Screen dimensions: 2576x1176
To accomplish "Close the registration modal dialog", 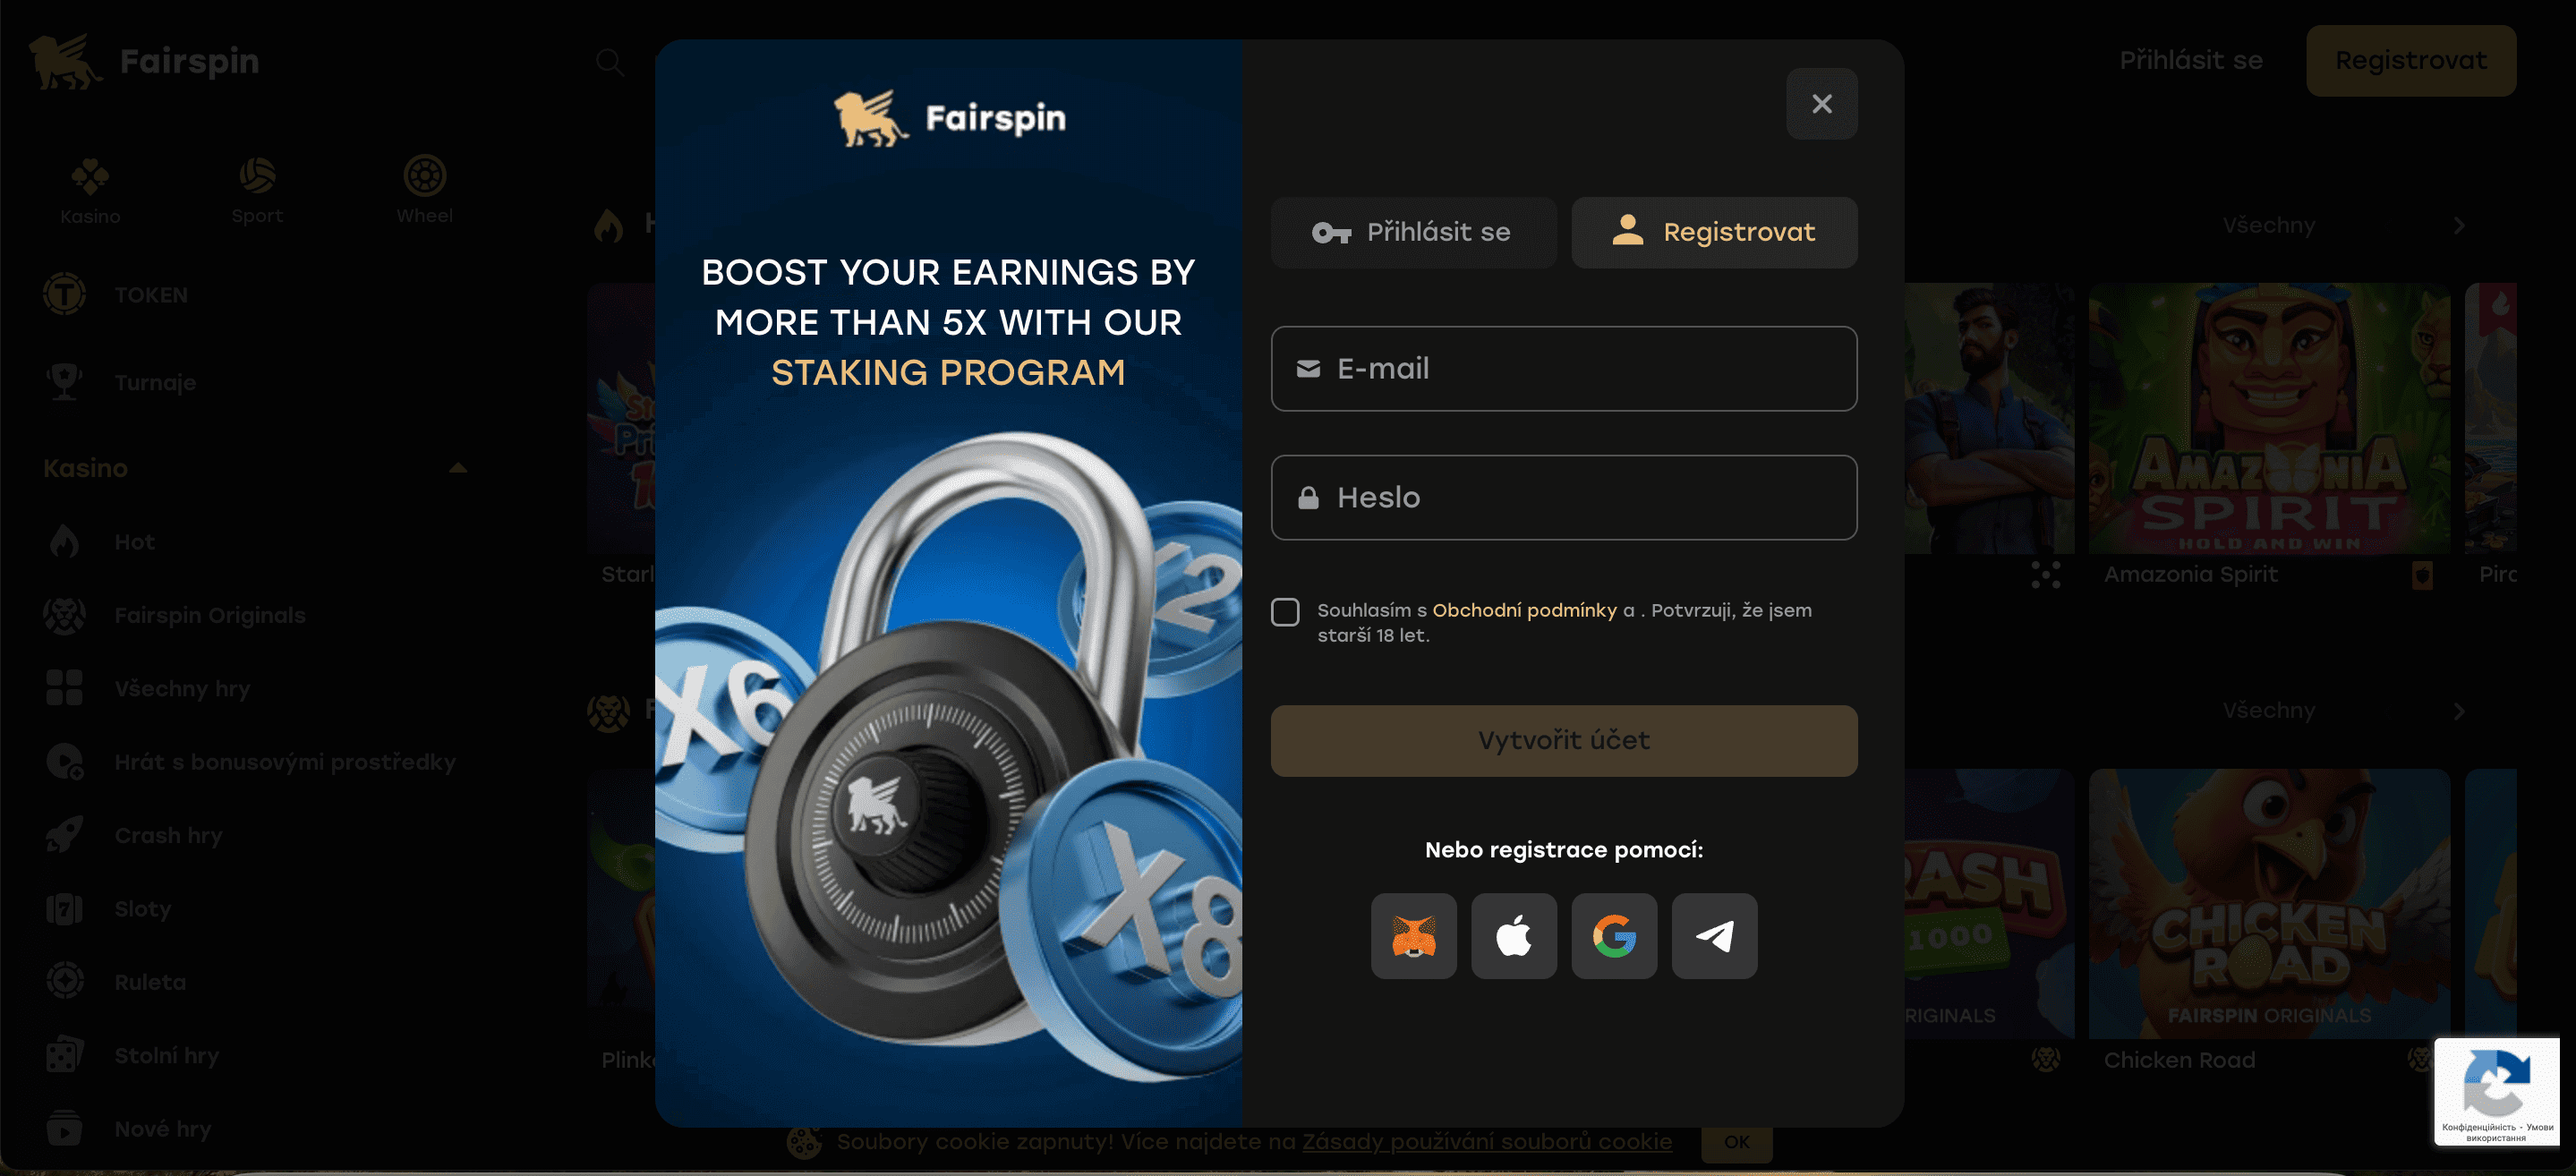I will click(1821, 104).
